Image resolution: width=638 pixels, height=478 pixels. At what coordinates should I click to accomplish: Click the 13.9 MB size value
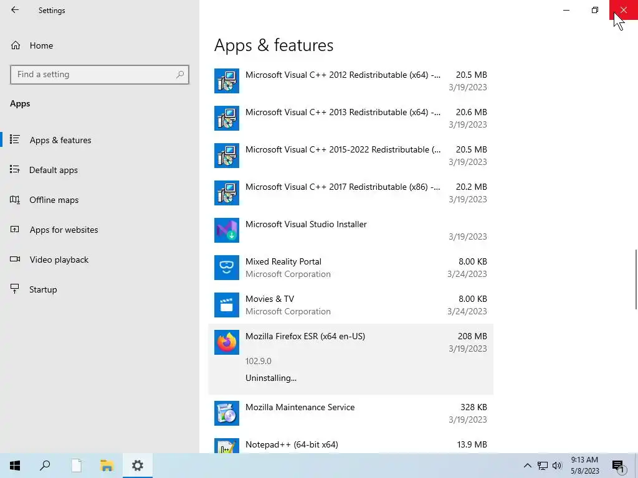click(x=472, y=444)
